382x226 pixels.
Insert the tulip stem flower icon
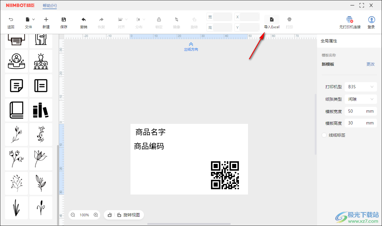(16, 134)
